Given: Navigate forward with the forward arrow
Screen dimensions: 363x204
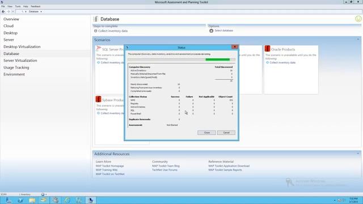Looking at the screenshot, I should [x=9, y=11].
